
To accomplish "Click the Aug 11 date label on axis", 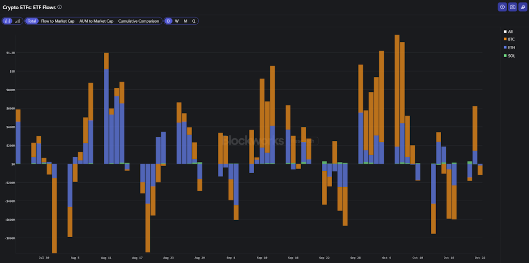I will (106, 257).
